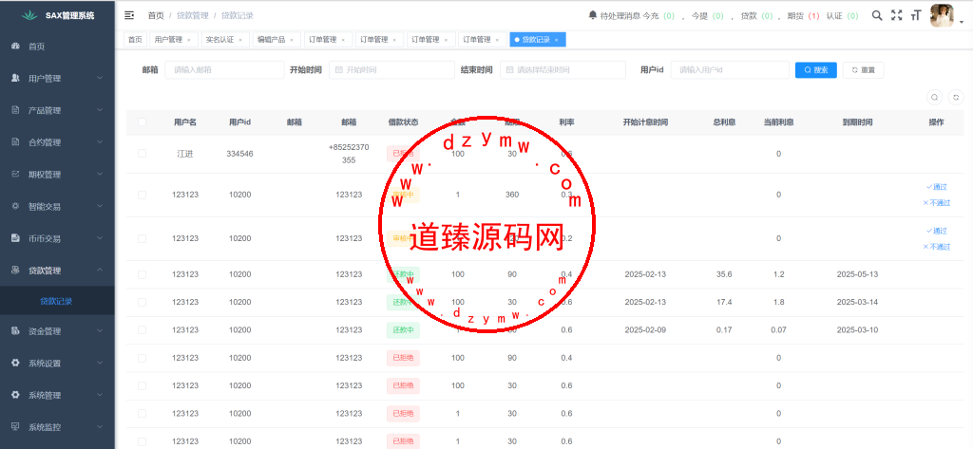Image resolution: width=973 pixels, height=449 pixels.
Task: Close the 用户管理 tab with its x
Action: point(189,40)
